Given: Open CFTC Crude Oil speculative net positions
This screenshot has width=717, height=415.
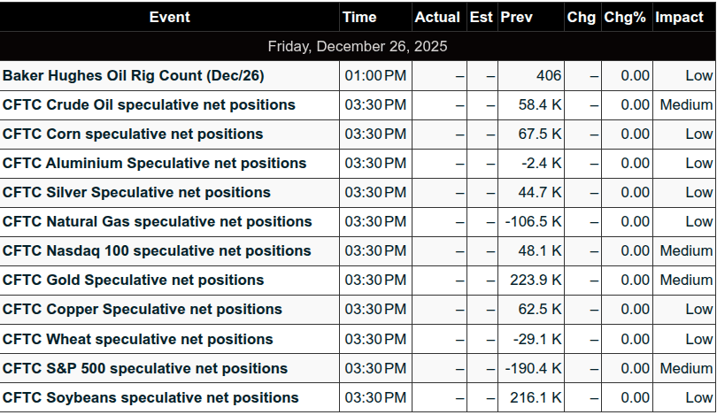Looking at the screenshot, I should (149, 105).
